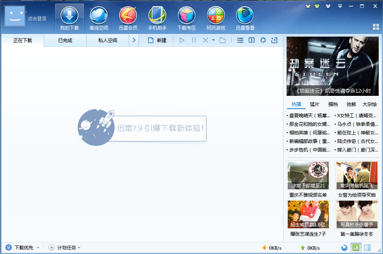Image resolution: width=383 pixels, height=254 pixels.
Task: Open the dropdown arrow beside delete X
Action: [x=213, y=40]
